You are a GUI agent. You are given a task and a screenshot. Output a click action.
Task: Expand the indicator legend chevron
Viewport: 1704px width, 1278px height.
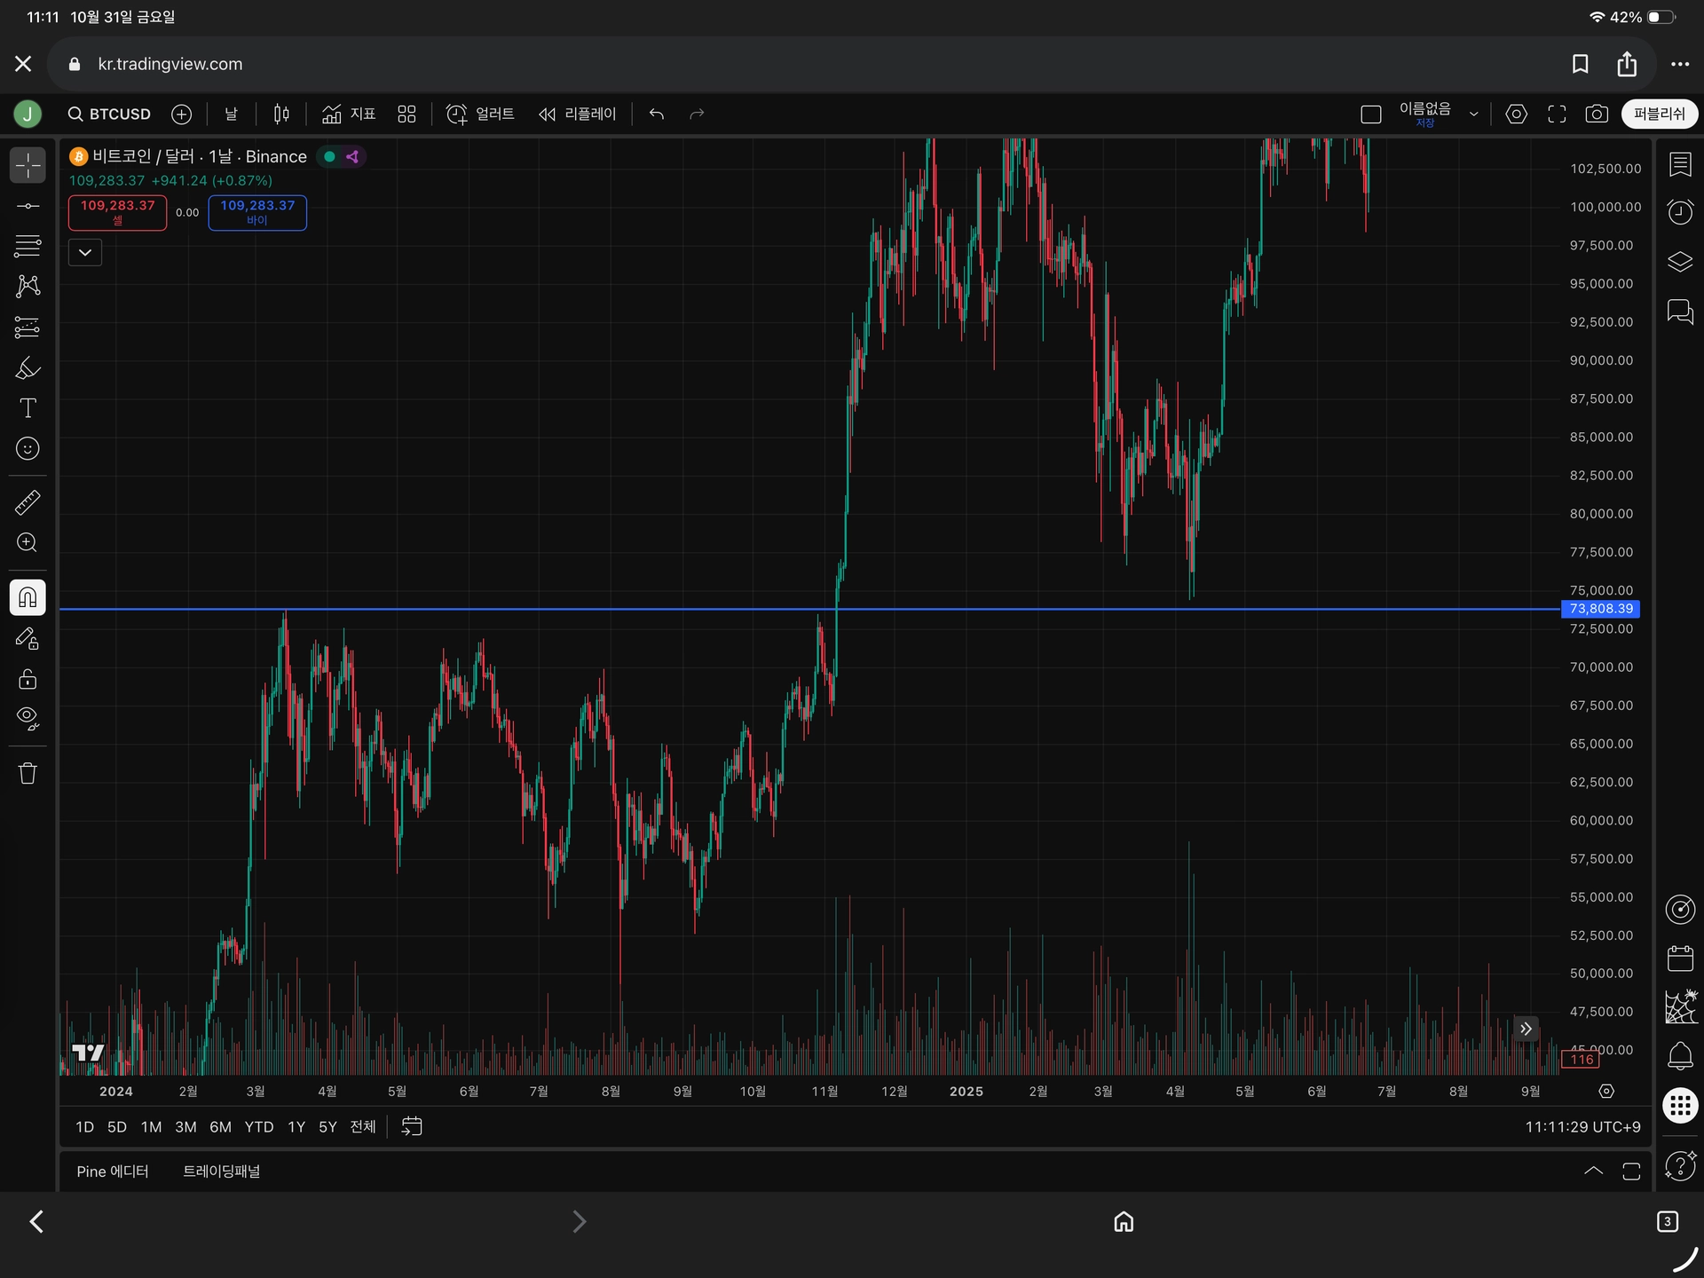85,252
